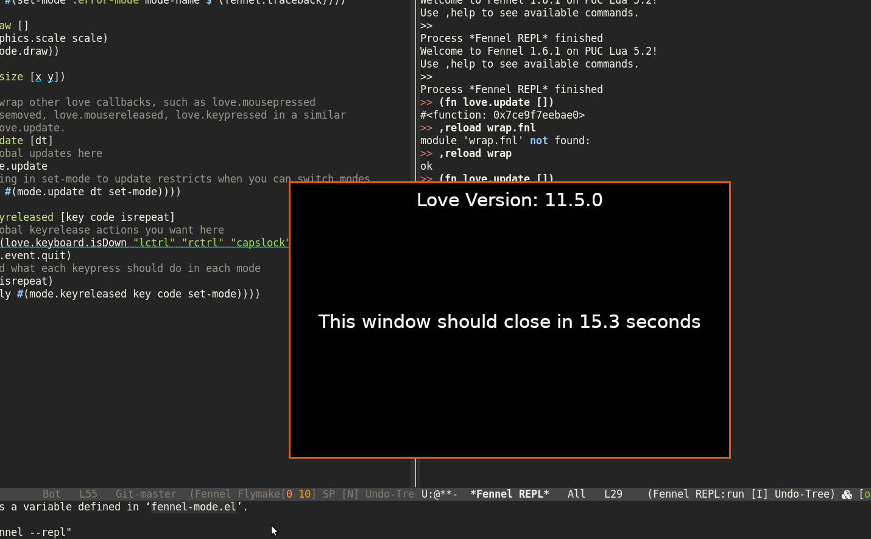Viewport: 871px width, 539px height.
Task: Click the [I] insert state indicator
Action: coord(760,494)
